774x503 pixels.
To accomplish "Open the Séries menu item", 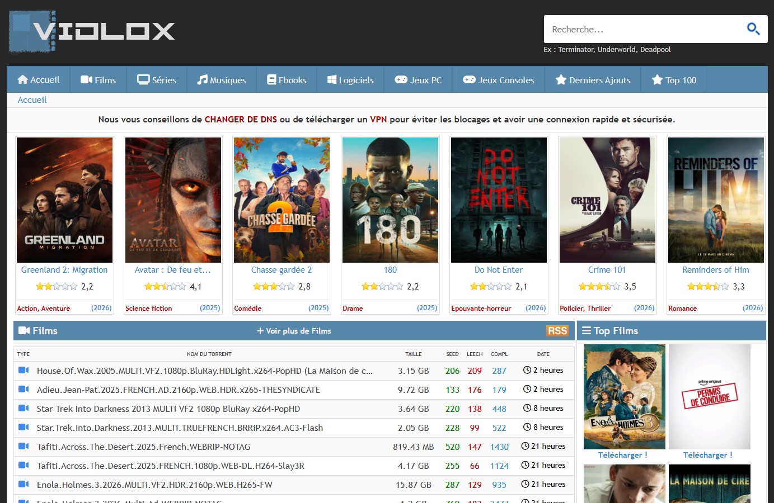I will (157, 80).
